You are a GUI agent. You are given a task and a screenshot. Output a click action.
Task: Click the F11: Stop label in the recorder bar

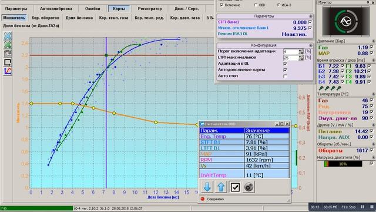(348, 207)
